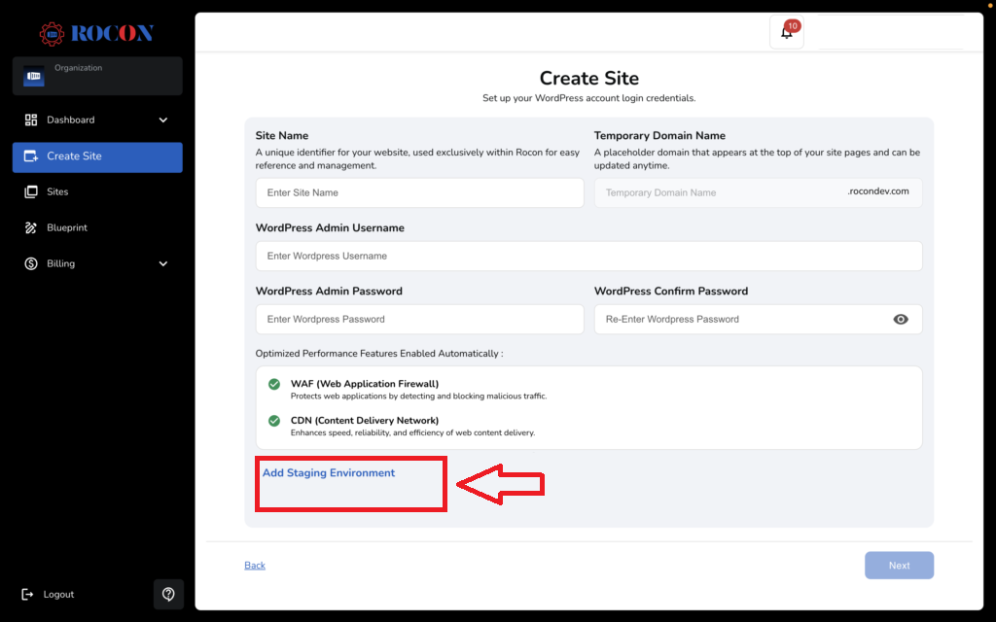Click the Create Site icon in sidebar

tap(30, 156)
